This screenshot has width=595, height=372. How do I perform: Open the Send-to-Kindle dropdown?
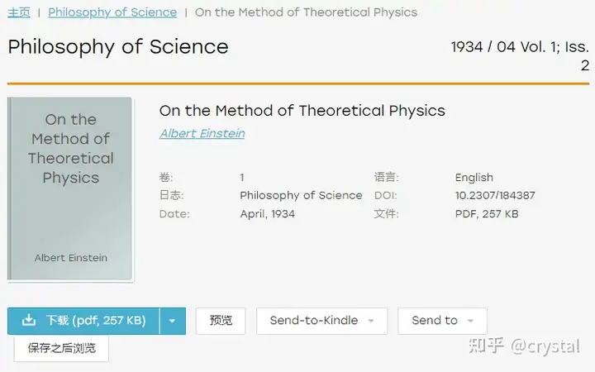coord(321,321)
